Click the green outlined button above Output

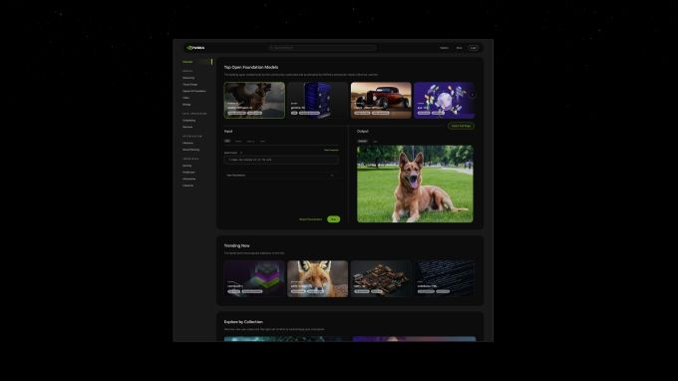[x=461, y=126]
